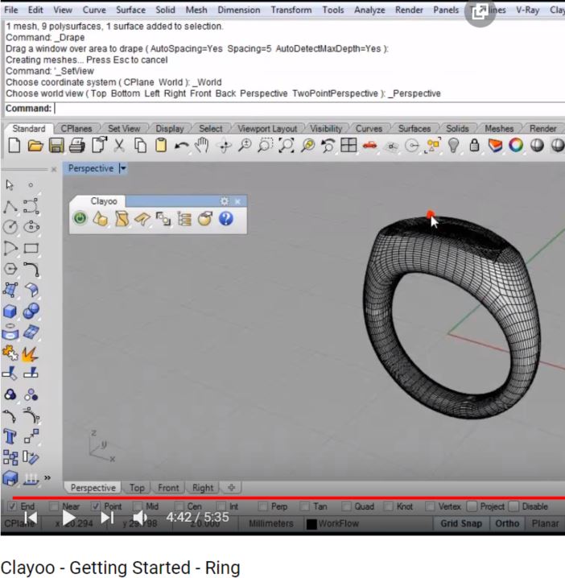Image resolution: width=565 pixels, height=578 pixels.
Task: Activate the Pan hand tool
Action: pos(201,145)
